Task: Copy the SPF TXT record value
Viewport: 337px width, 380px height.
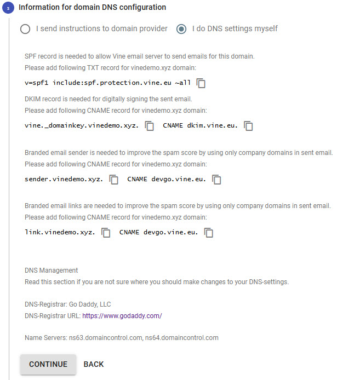Action: pyautogui.click(x=201, y=83)
